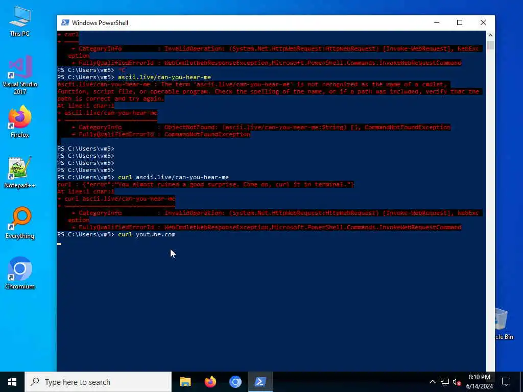The height and width of the screenshot is (392, 523).
Task: Maximize the Windows PowerShell window
Action: tap(460, 22)
